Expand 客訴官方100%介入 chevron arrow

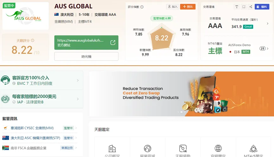(x=78, y=80)
